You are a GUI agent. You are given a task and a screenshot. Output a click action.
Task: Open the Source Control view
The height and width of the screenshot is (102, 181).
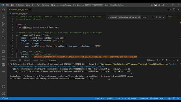tap(3, 24)
